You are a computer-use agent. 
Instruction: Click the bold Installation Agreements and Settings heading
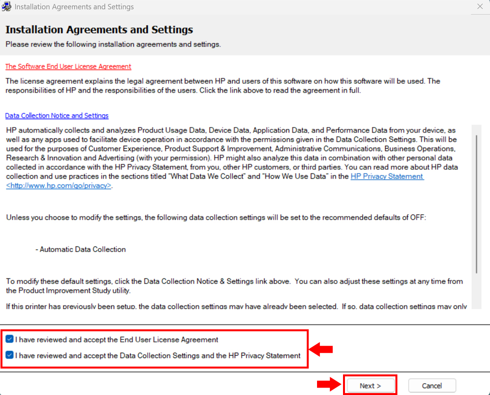click(99, 30)
